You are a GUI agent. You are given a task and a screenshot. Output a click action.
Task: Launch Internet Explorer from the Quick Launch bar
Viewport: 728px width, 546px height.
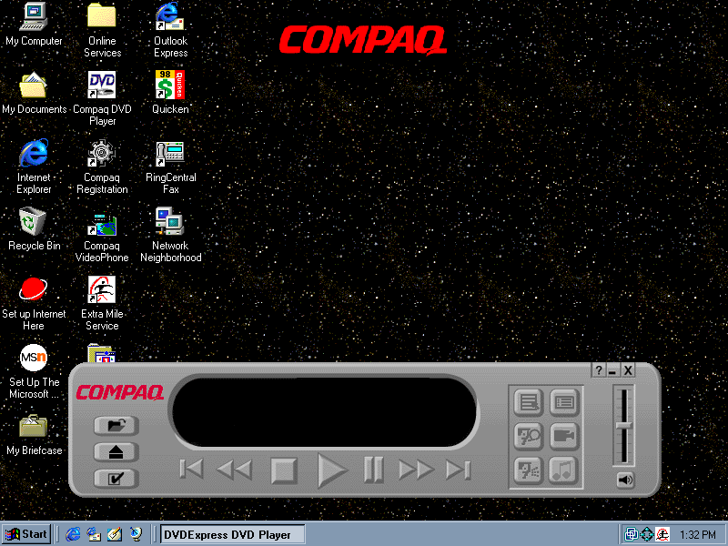[x=73, y=534]
